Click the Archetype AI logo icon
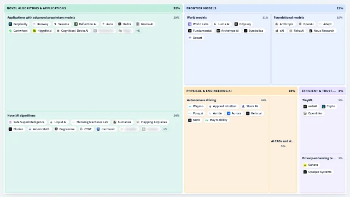350x197 pixels. point(218,31)
